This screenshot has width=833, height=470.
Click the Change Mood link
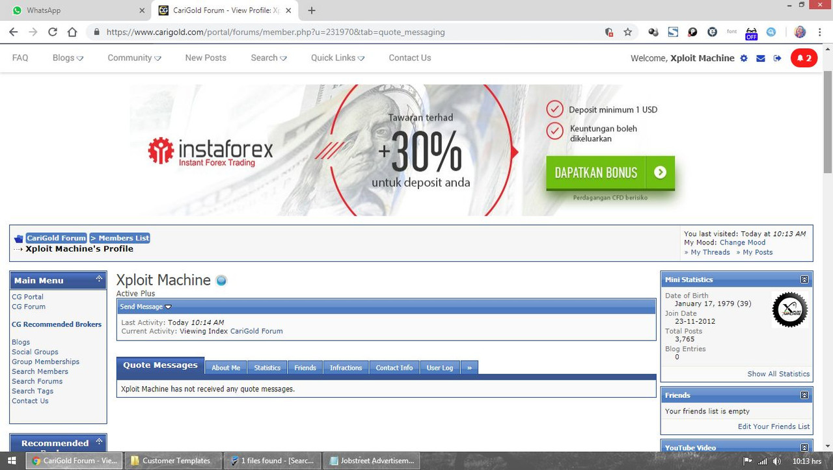pos(743,242)
